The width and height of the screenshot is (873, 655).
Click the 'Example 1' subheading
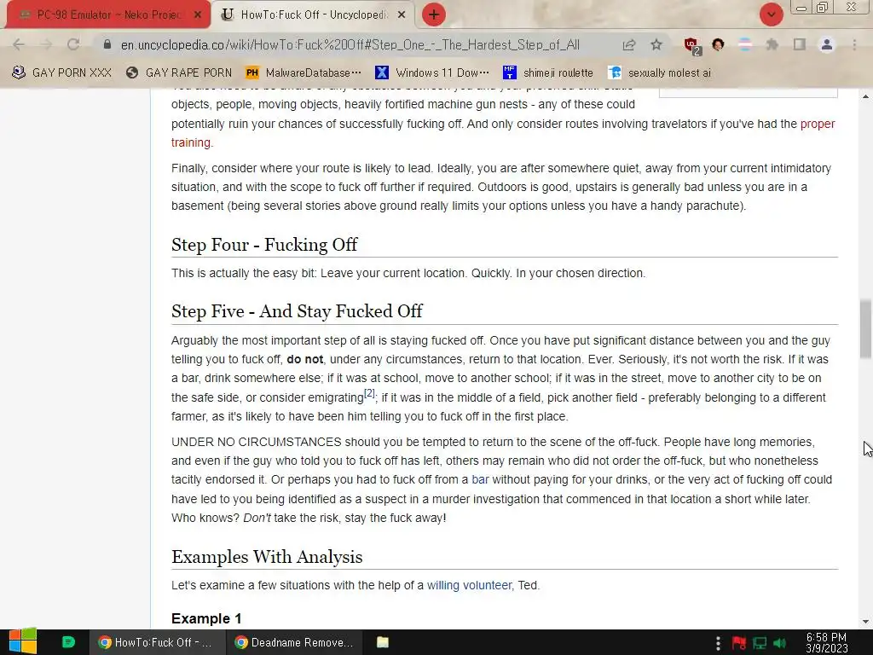tap(206, 619)
